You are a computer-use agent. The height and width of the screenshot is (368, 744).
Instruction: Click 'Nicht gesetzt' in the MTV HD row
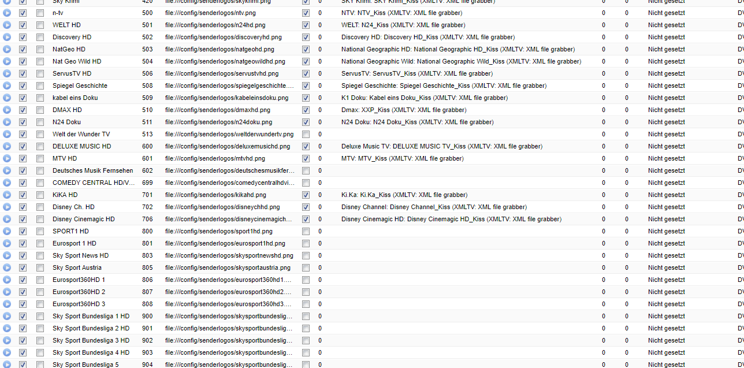[x=666, y=158]
